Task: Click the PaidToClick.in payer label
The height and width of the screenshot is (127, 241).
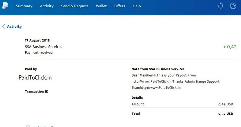Action: tap(35, 77)
